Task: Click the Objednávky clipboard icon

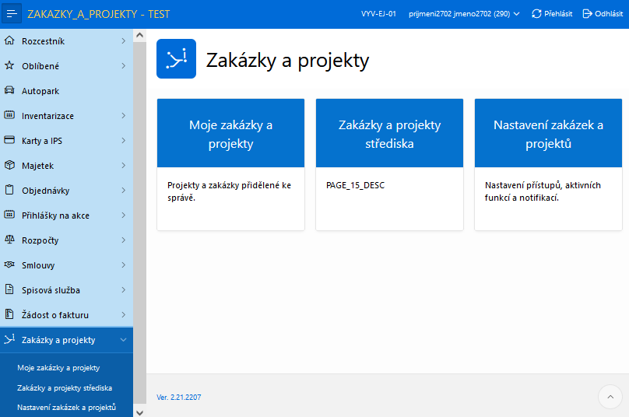Action: [9, 191]
